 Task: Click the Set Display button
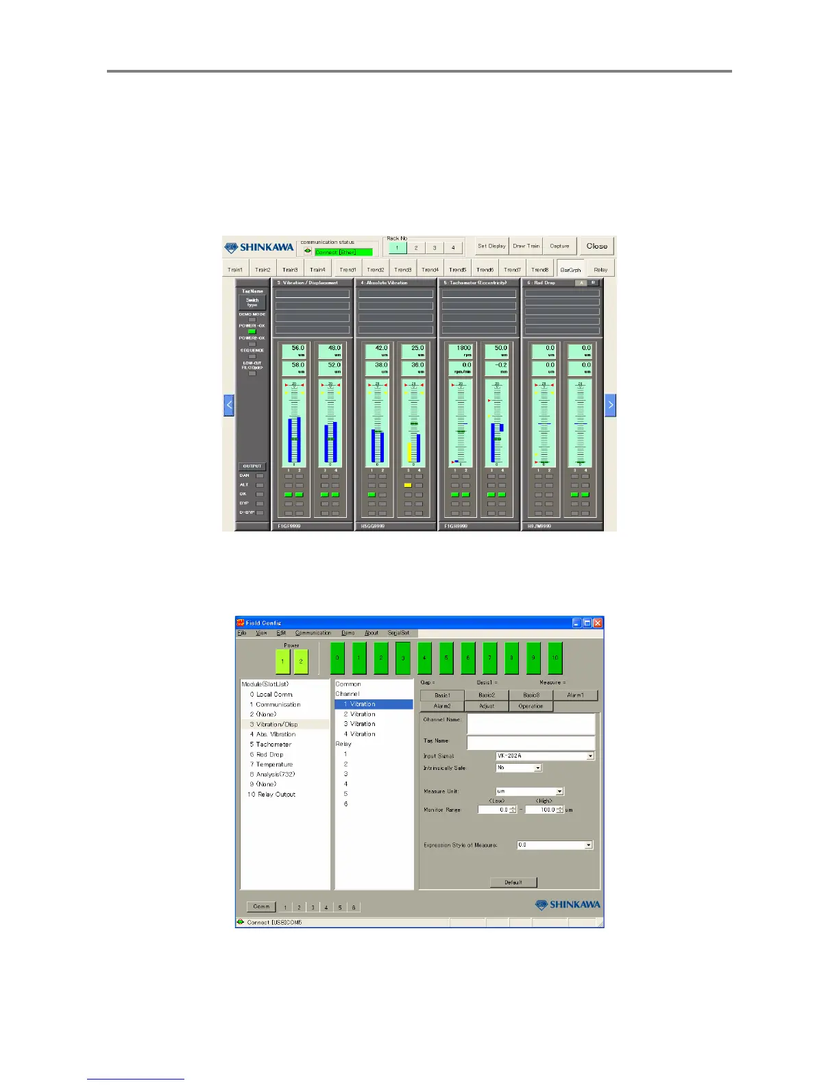coord(491,246)
